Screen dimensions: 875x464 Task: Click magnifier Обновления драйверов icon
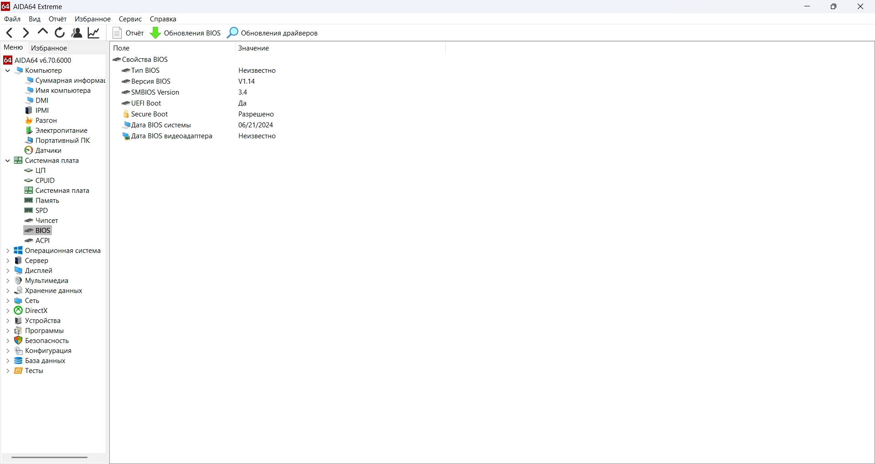pyautogui.click(x=232, y=33)
